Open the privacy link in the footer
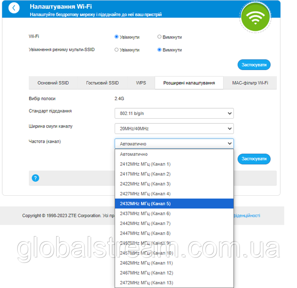The width and height of the screenshot is (297, 288). pyautogui.click(x=247, y=216)
